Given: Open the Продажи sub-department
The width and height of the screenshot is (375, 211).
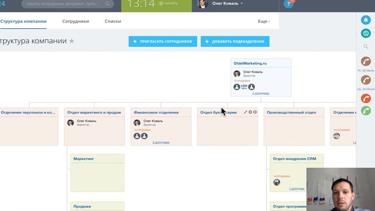Looking at the screenshot, I should [x=82, y=206].
